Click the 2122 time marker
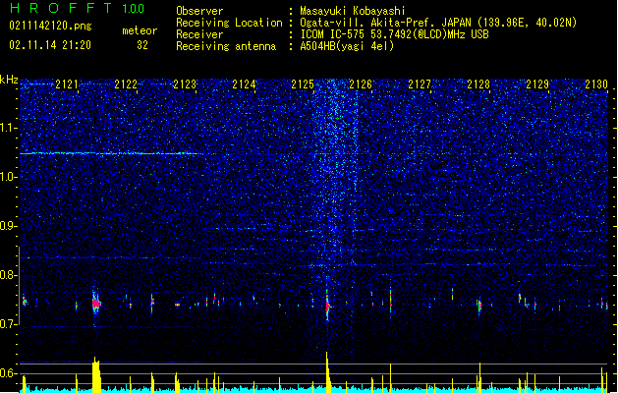Image resolution: width=618 pixels, height=393 pixels. [x=126, y=84]
